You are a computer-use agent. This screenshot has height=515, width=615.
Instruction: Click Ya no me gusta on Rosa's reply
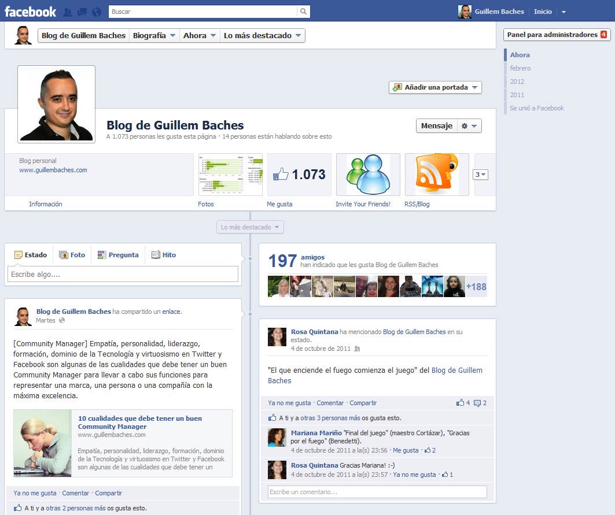[x=415, y=475]
